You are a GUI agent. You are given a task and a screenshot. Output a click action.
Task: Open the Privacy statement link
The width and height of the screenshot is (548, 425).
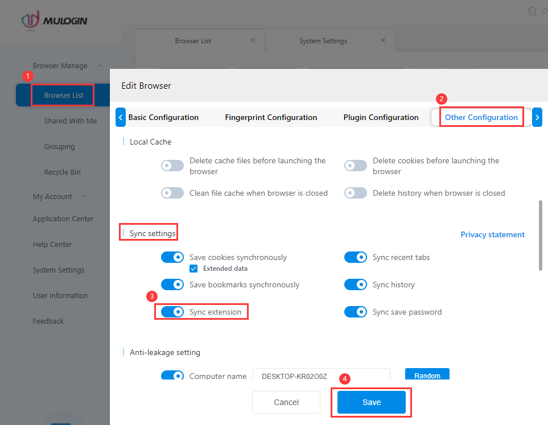492,234
